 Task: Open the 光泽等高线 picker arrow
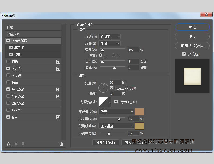tap(109, 102)
